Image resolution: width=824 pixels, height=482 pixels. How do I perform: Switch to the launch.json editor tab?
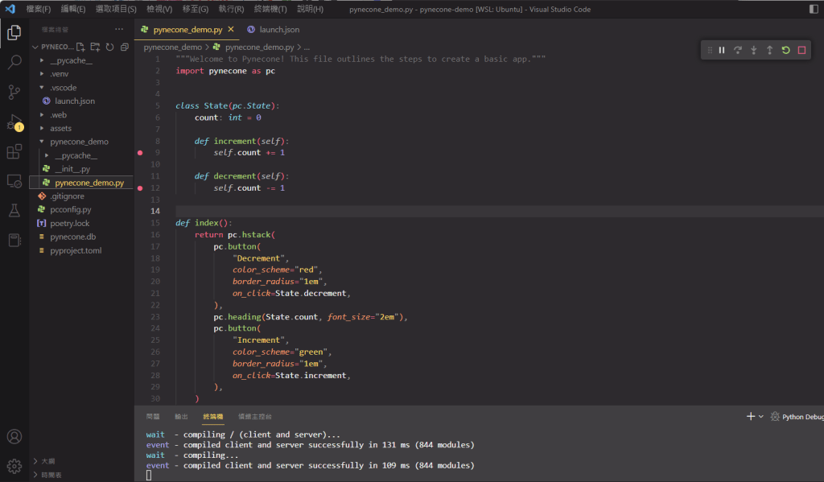click(x=278, y=29)
